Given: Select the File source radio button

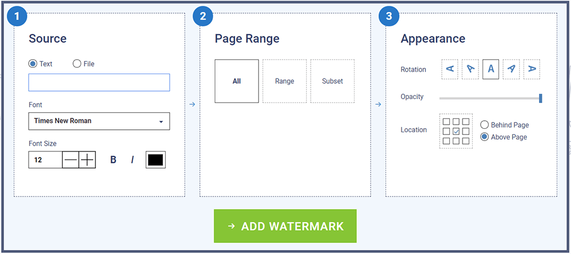Looking at the screenshot, I should (x=77, y=64).
